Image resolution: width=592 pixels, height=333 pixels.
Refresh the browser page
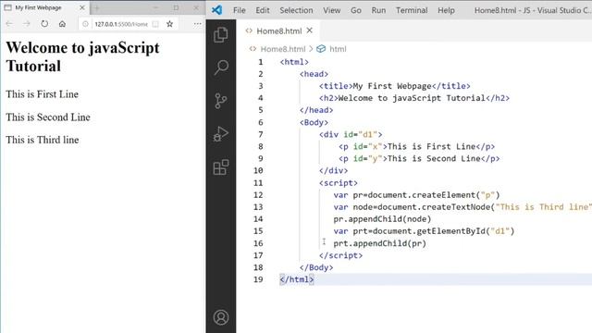pos(44,24)
